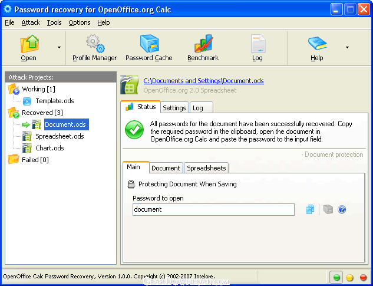Image resolution: width=373 pixels, height=286 pixels.
Task: Open the Tools menu
Action: pyautogui.click(x=54, y=22)
